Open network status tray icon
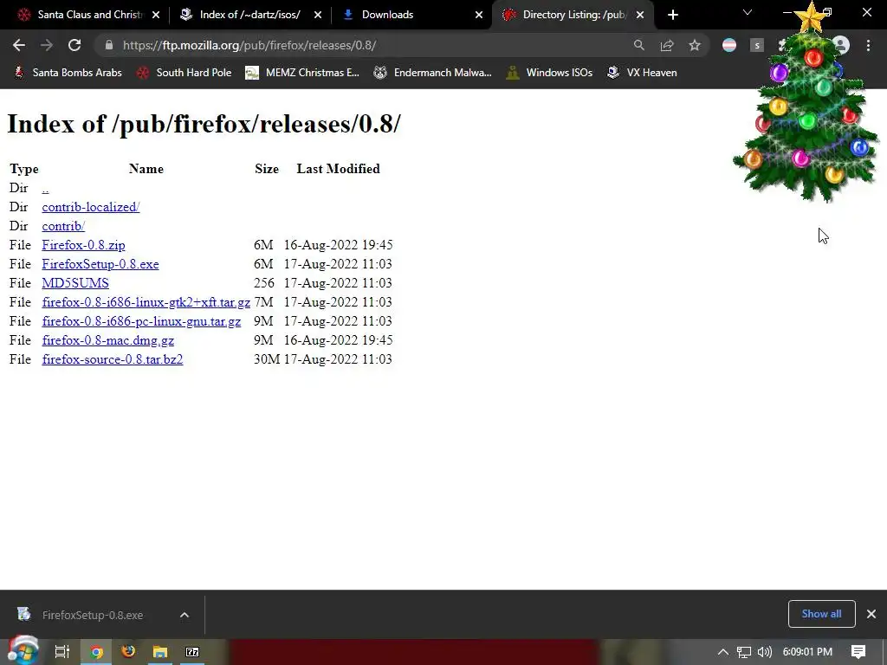 click(x=744, y=652)
